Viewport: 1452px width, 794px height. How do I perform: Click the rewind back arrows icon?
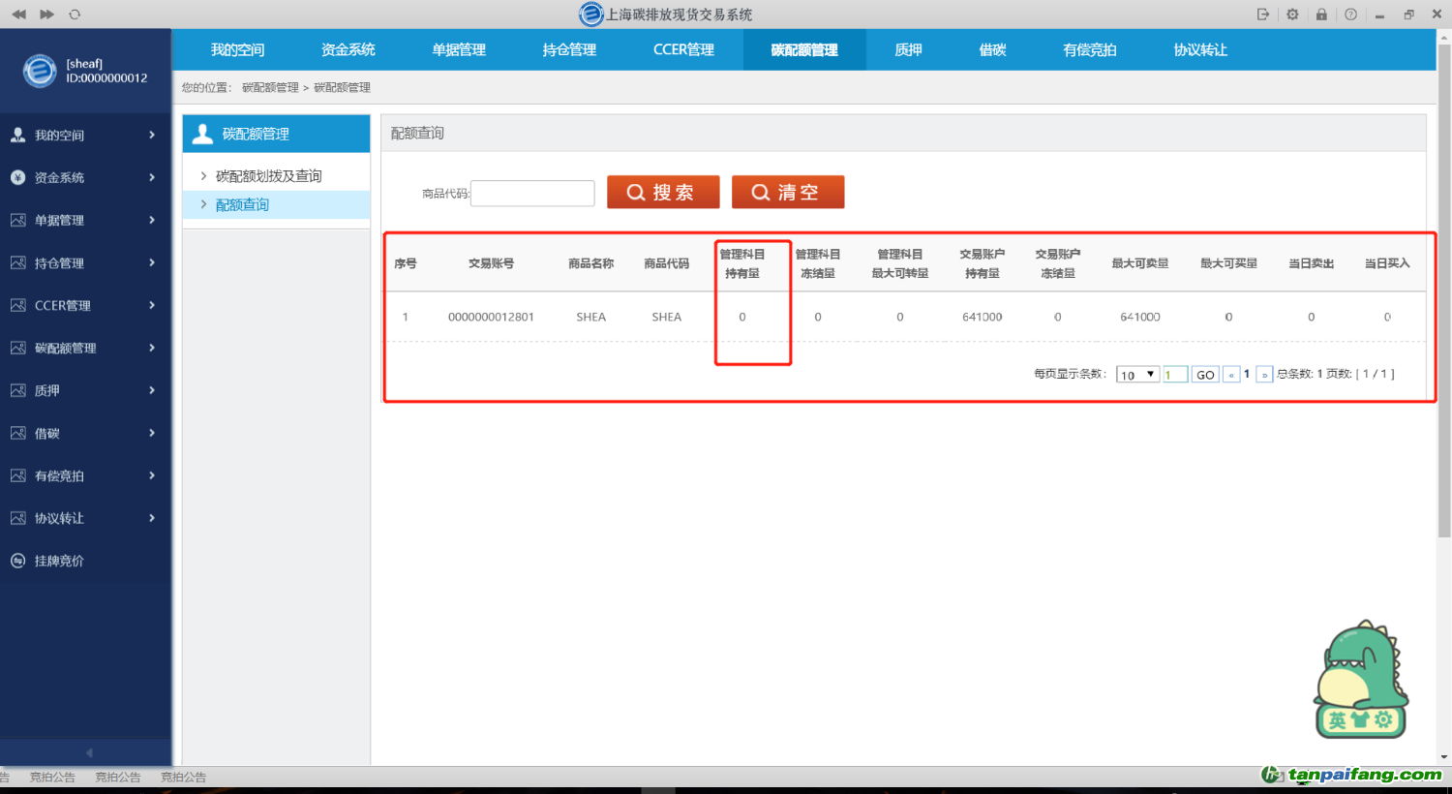[x=18, y=15]
